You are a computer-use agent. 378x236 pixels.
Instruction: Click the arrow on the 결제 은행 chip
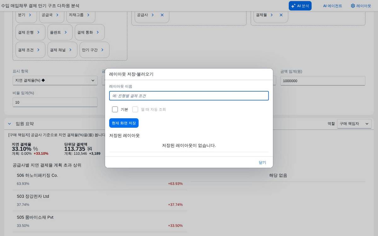coord(38,32)
